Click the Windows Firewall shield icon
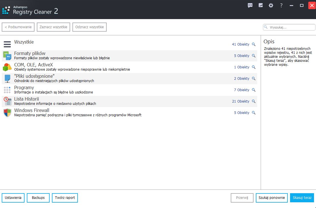This screenshot has width=316, height=208. pyautogui.click(x=7, y=113)
